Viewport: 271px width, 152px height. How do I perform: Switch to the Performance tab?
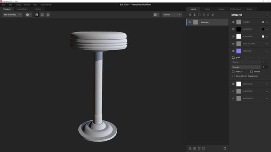tap(235, 9)
